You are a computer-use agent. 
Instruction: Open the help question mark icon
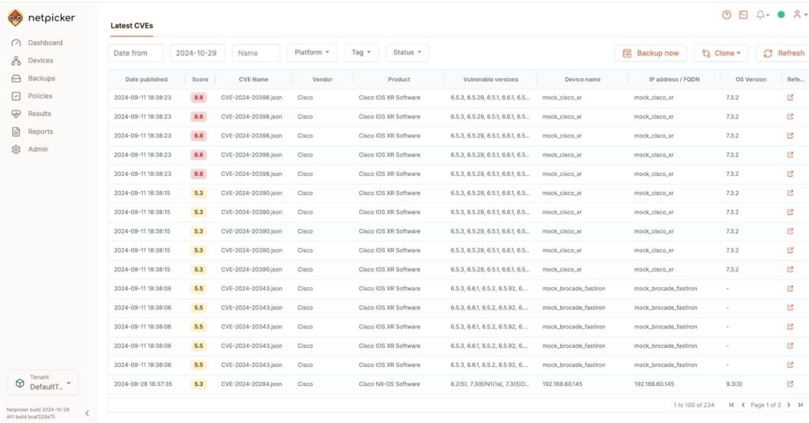[727, 14]
